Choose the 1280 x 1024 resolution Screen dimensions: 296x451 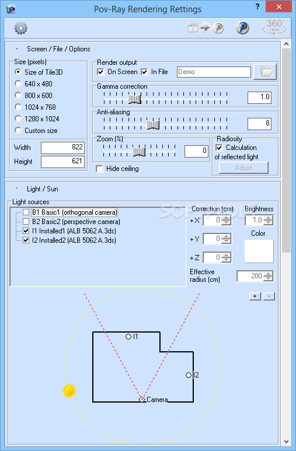18,118
